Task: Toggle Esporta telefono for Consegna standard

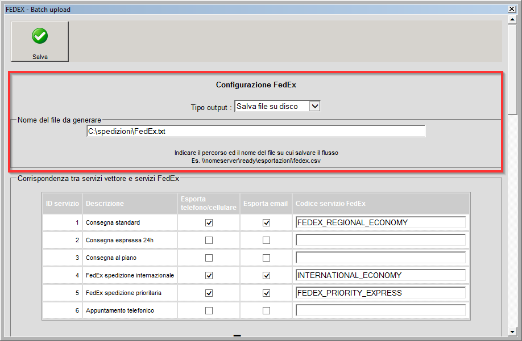Action: tap(209, 222)
